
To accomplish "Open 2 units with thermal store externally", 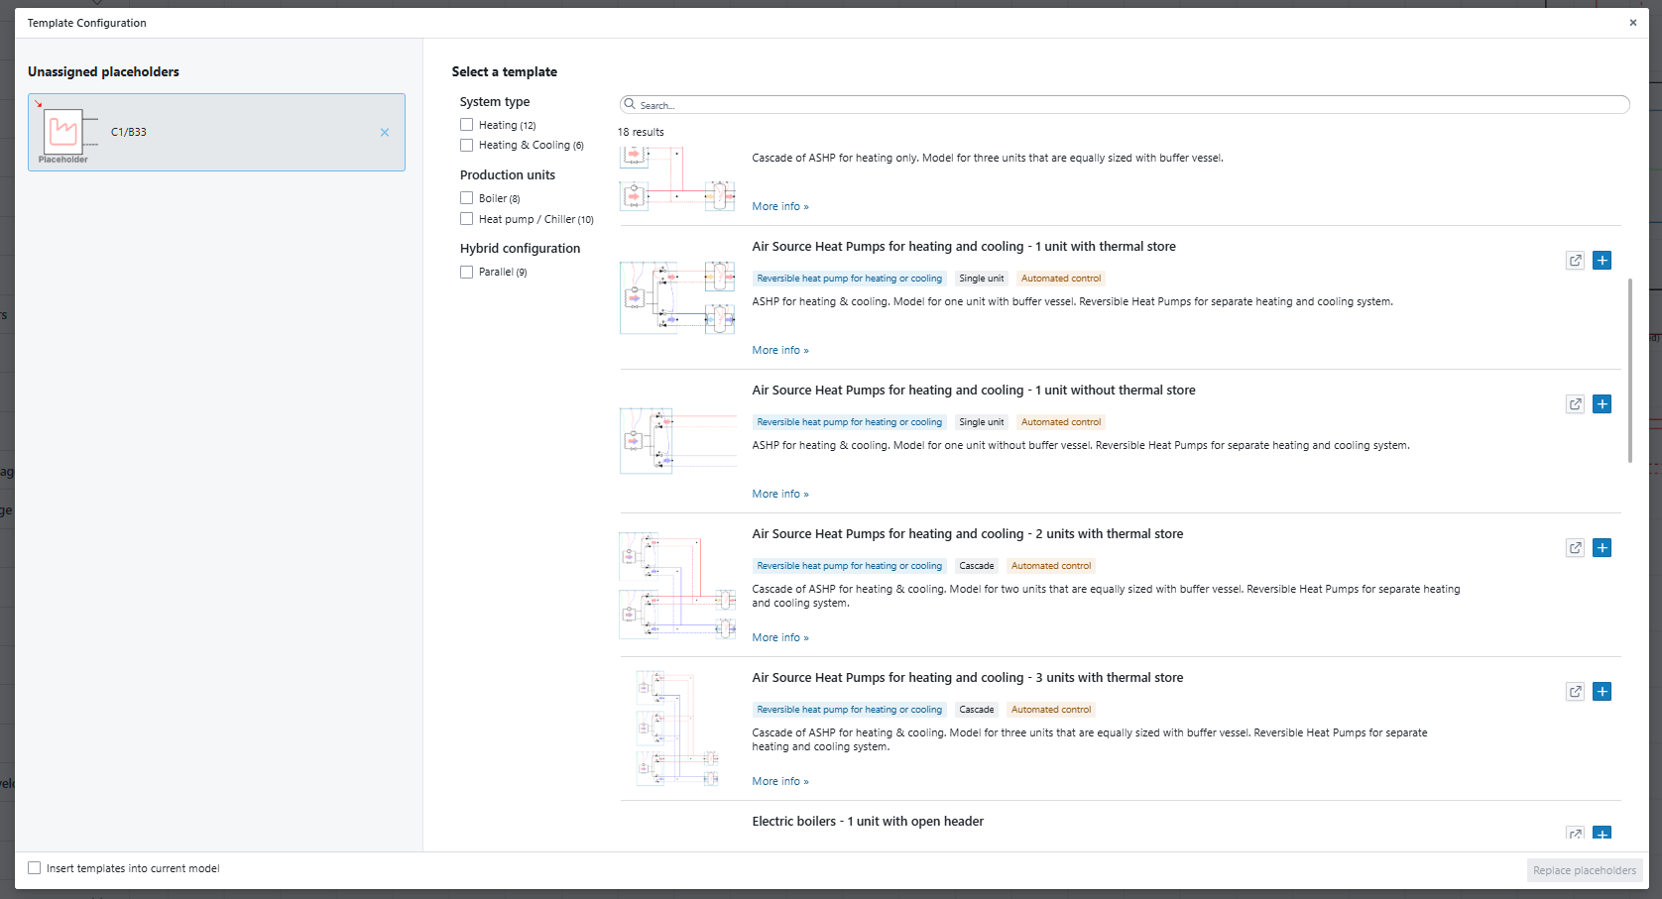I will coord(1575,548).
